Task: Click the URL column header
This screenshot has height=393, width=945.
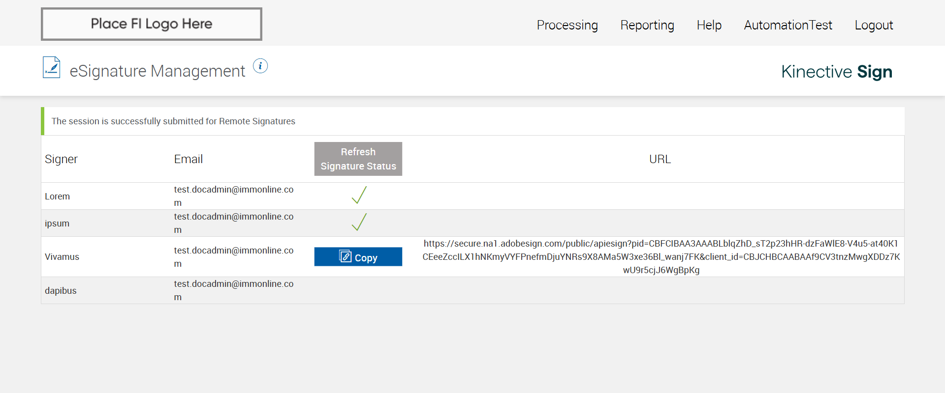Action: pos(660,159)
